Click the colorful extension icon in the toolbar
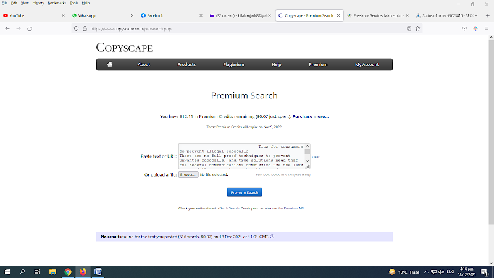This screenshot has height=278, width=494. click(x=475, y=28)
